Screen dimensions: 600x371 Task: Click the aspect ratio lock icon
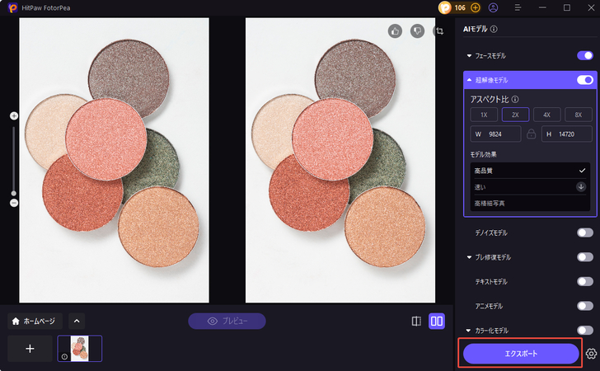coord(532,134)
